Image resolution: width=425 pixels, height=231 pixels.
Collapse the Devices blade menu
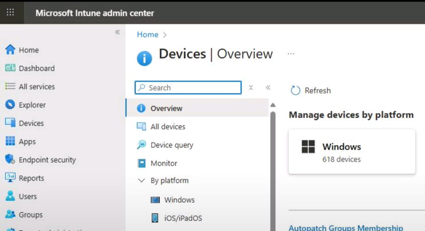pyautogui.click(x=268, y=88)
